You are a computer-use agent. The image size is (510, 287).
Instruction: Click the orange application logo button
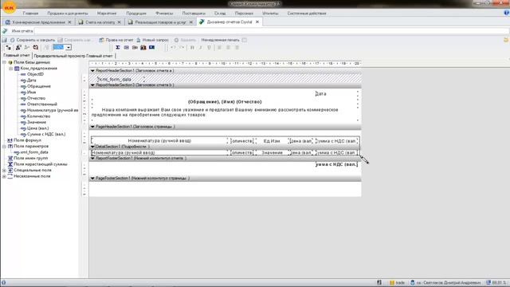pos(9,7)
